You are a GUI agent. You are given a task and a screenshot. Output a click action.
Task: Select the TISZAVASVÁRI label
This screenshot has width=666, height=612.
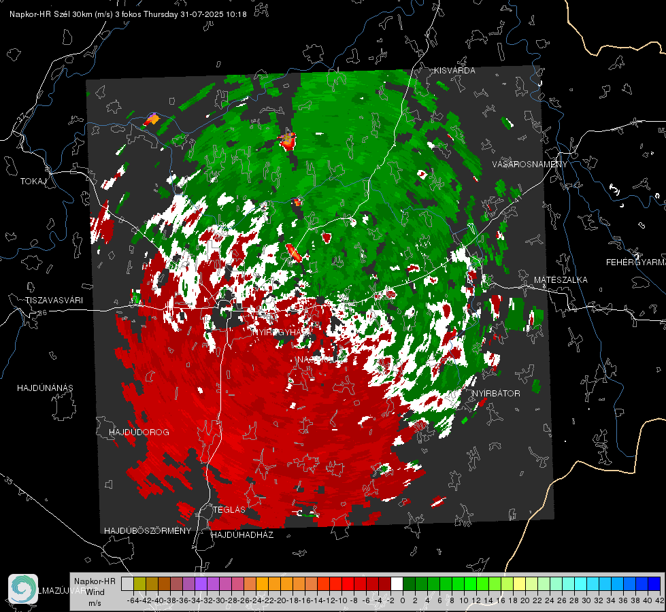pyautogui.click(x=54, y=301)
